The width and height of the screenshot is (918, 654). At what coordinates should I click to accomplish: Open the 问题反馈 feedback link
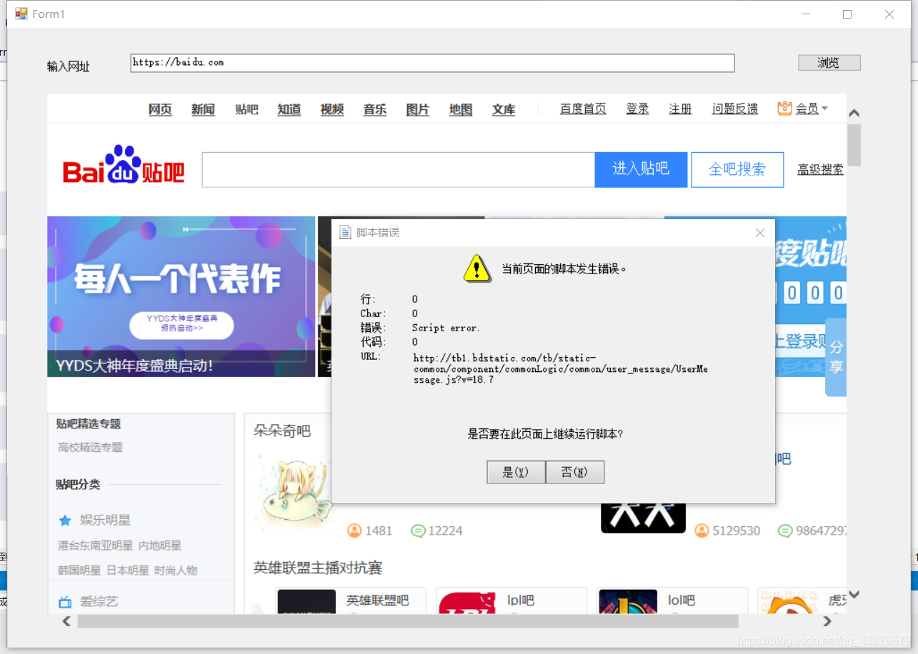tap(735, 109)
